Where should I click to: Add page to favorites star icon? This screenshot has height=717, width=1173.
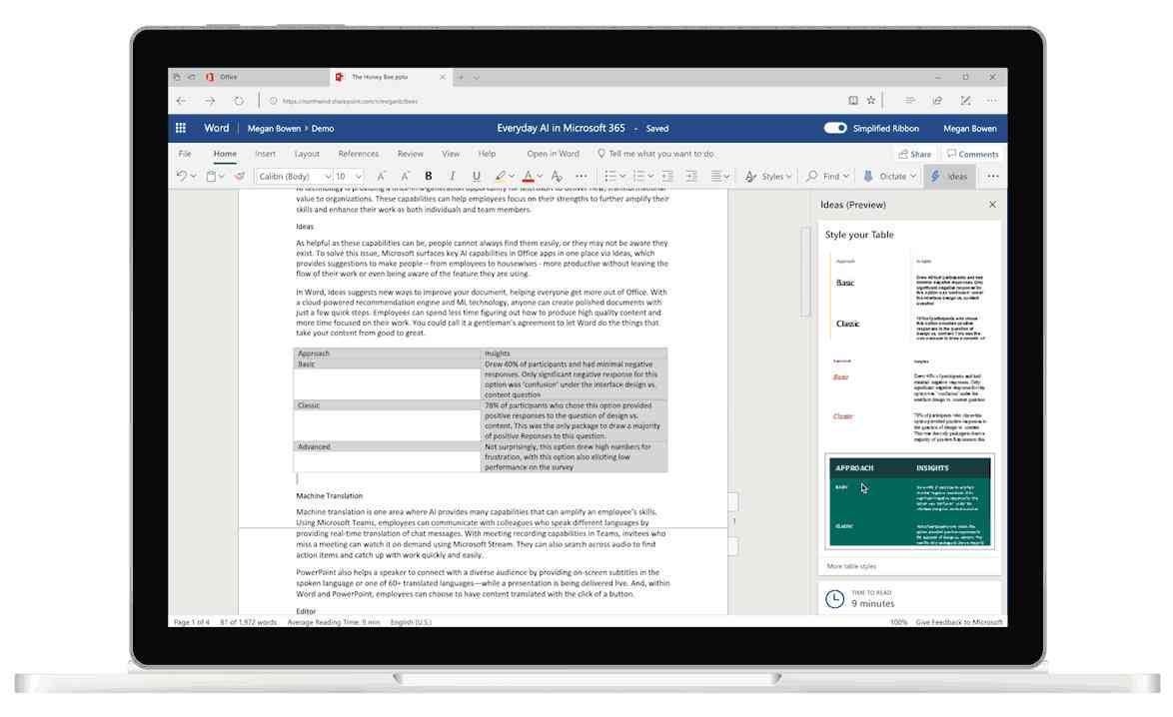coord(871,100)
